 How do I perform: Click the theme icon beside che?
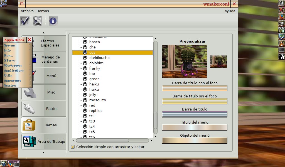85,47
